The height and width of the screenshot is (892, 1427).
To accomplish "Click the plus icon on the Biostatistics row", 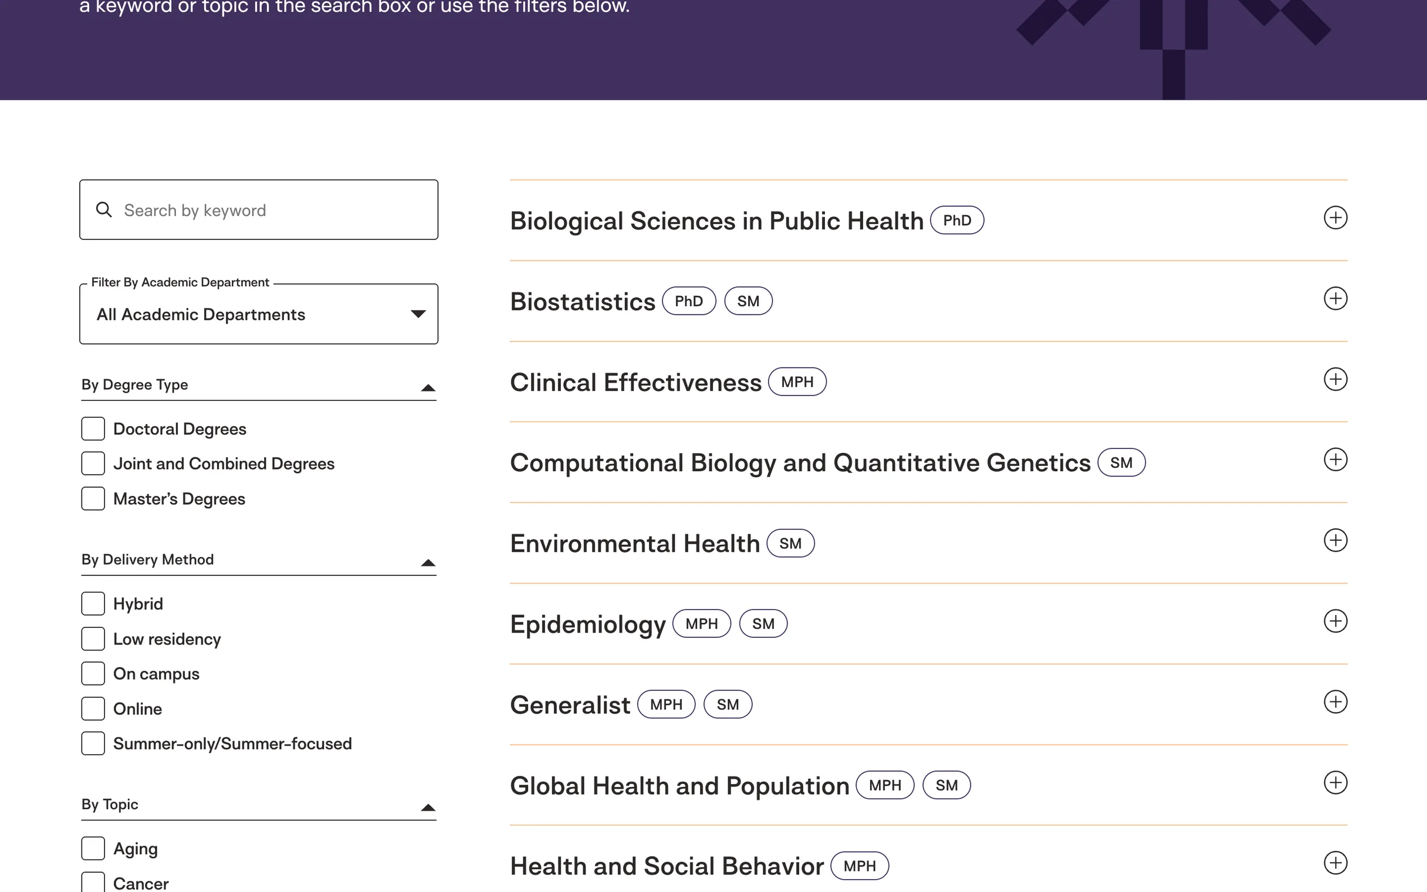I will pos(1335,299).
